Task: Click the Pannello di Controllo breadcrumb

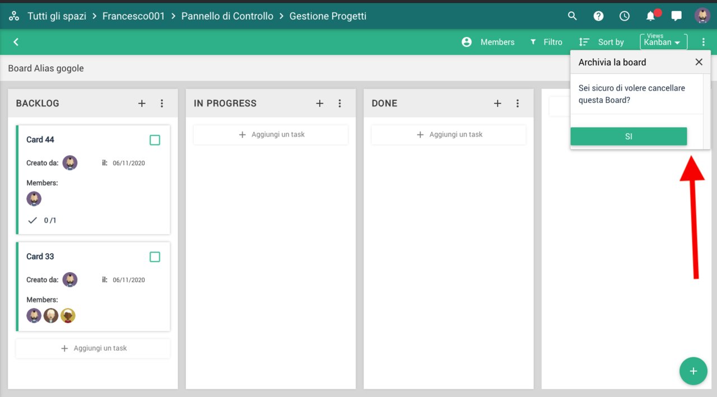Action: 227,16
